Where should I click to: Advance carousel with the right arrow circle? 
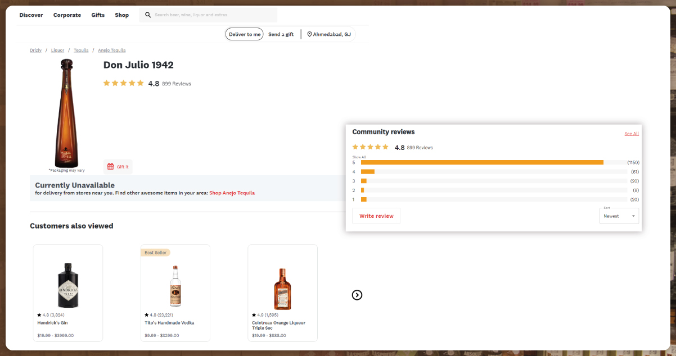(357, 295)
